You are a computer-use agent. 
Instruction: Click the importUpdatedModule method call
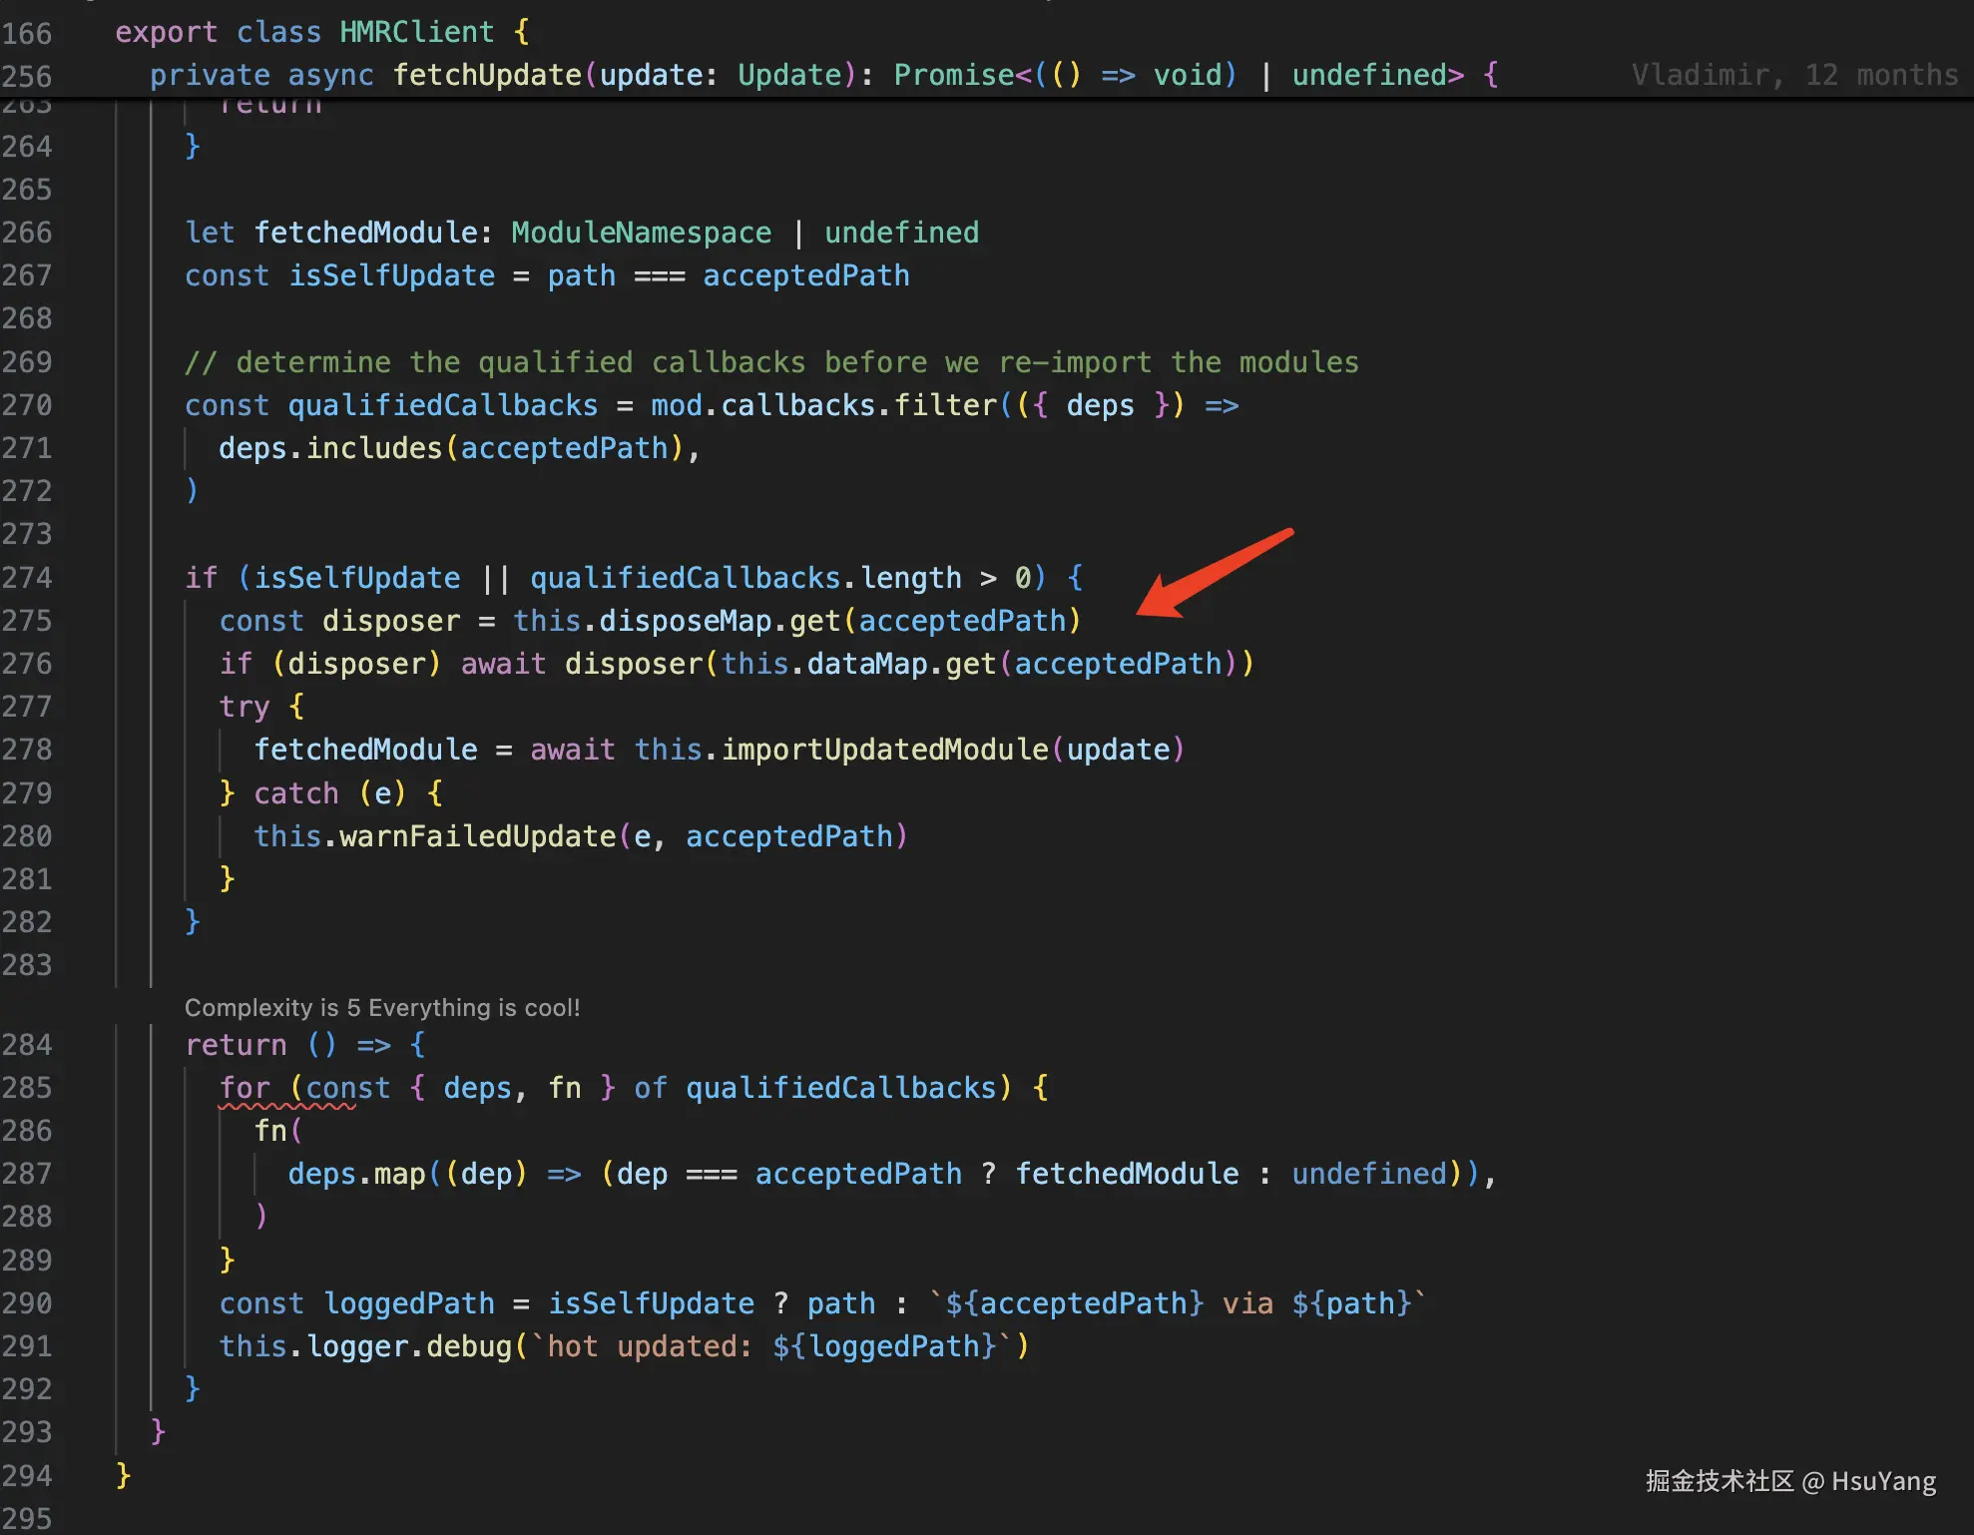click(x=884, y=750)
